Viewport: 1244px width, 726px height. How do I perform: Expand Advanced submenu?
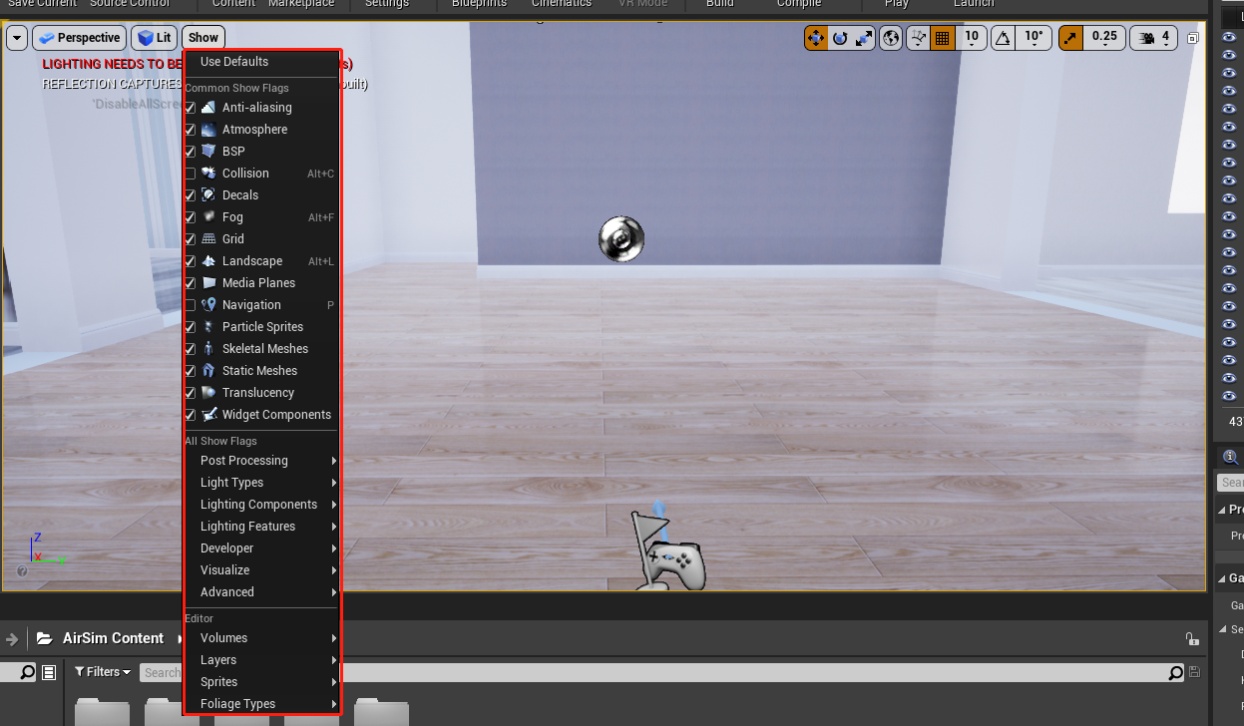click(x=261, y=592)
